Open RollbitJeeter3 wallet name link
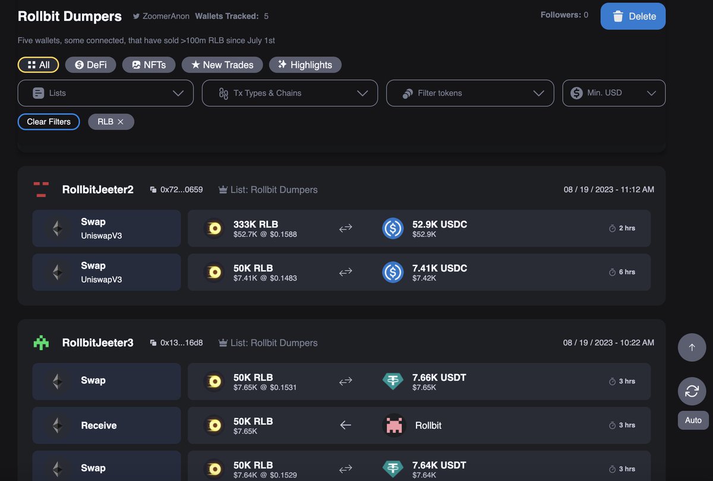713x481 pixels. coord(97,343)
